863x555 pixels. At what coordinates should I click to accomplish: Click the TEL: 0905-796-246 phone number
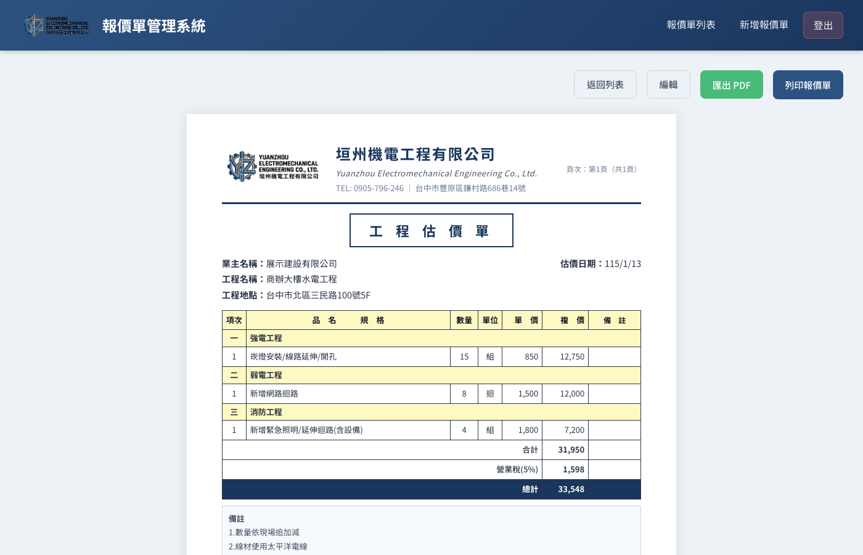370,188
